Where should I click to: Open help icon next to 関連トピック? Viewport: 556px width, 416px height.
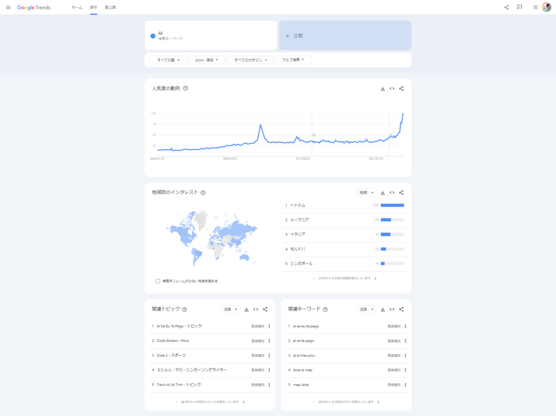(185, 309)
